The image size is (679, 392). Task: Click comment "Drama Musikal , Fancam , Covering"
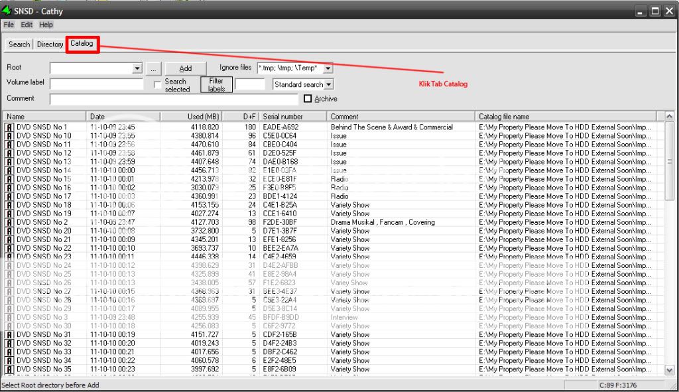point(383,223)
